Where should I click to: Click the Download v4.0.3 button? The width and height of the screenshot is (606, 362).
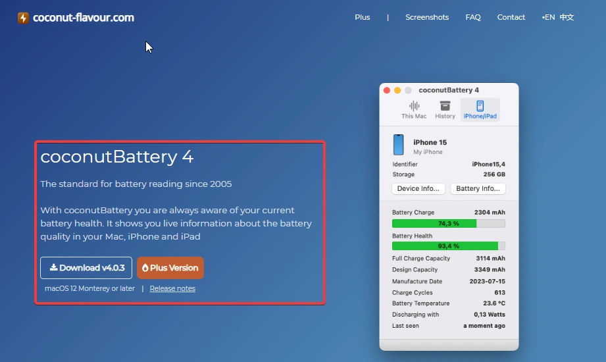coord(86,268)
